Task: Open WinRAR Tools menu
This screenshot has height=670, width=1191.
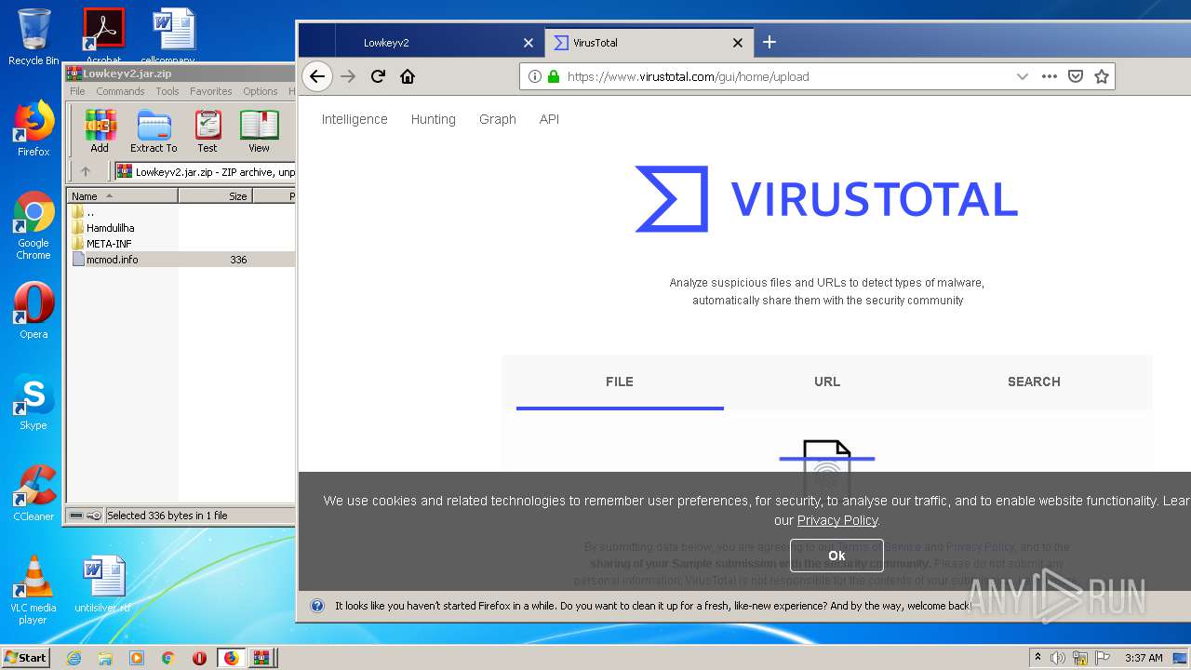Action: coord(167,91)
